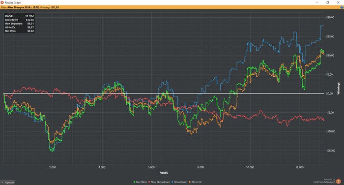Toggle the Showdown legend entry
Viewport: 344px width, 185px height.
[179, 182]
